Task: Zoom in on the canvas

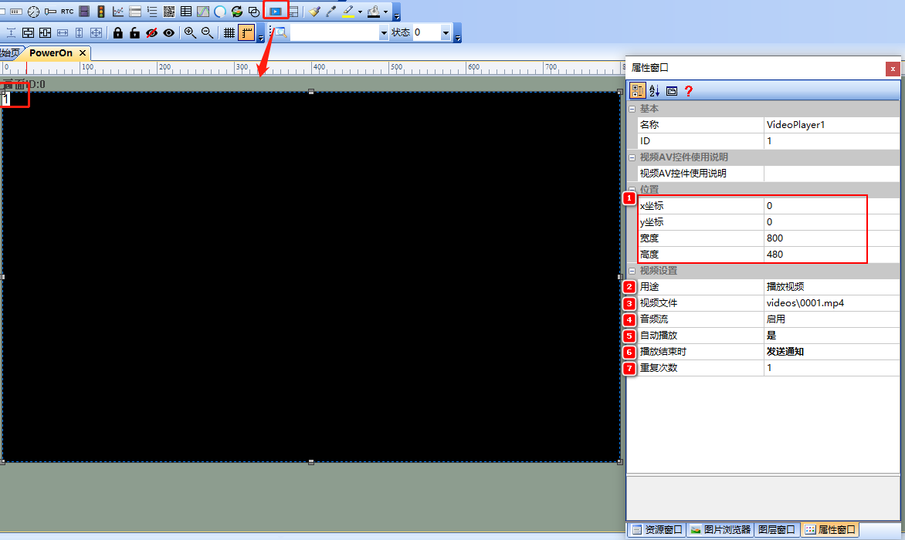Action: [x=190, y=32]
